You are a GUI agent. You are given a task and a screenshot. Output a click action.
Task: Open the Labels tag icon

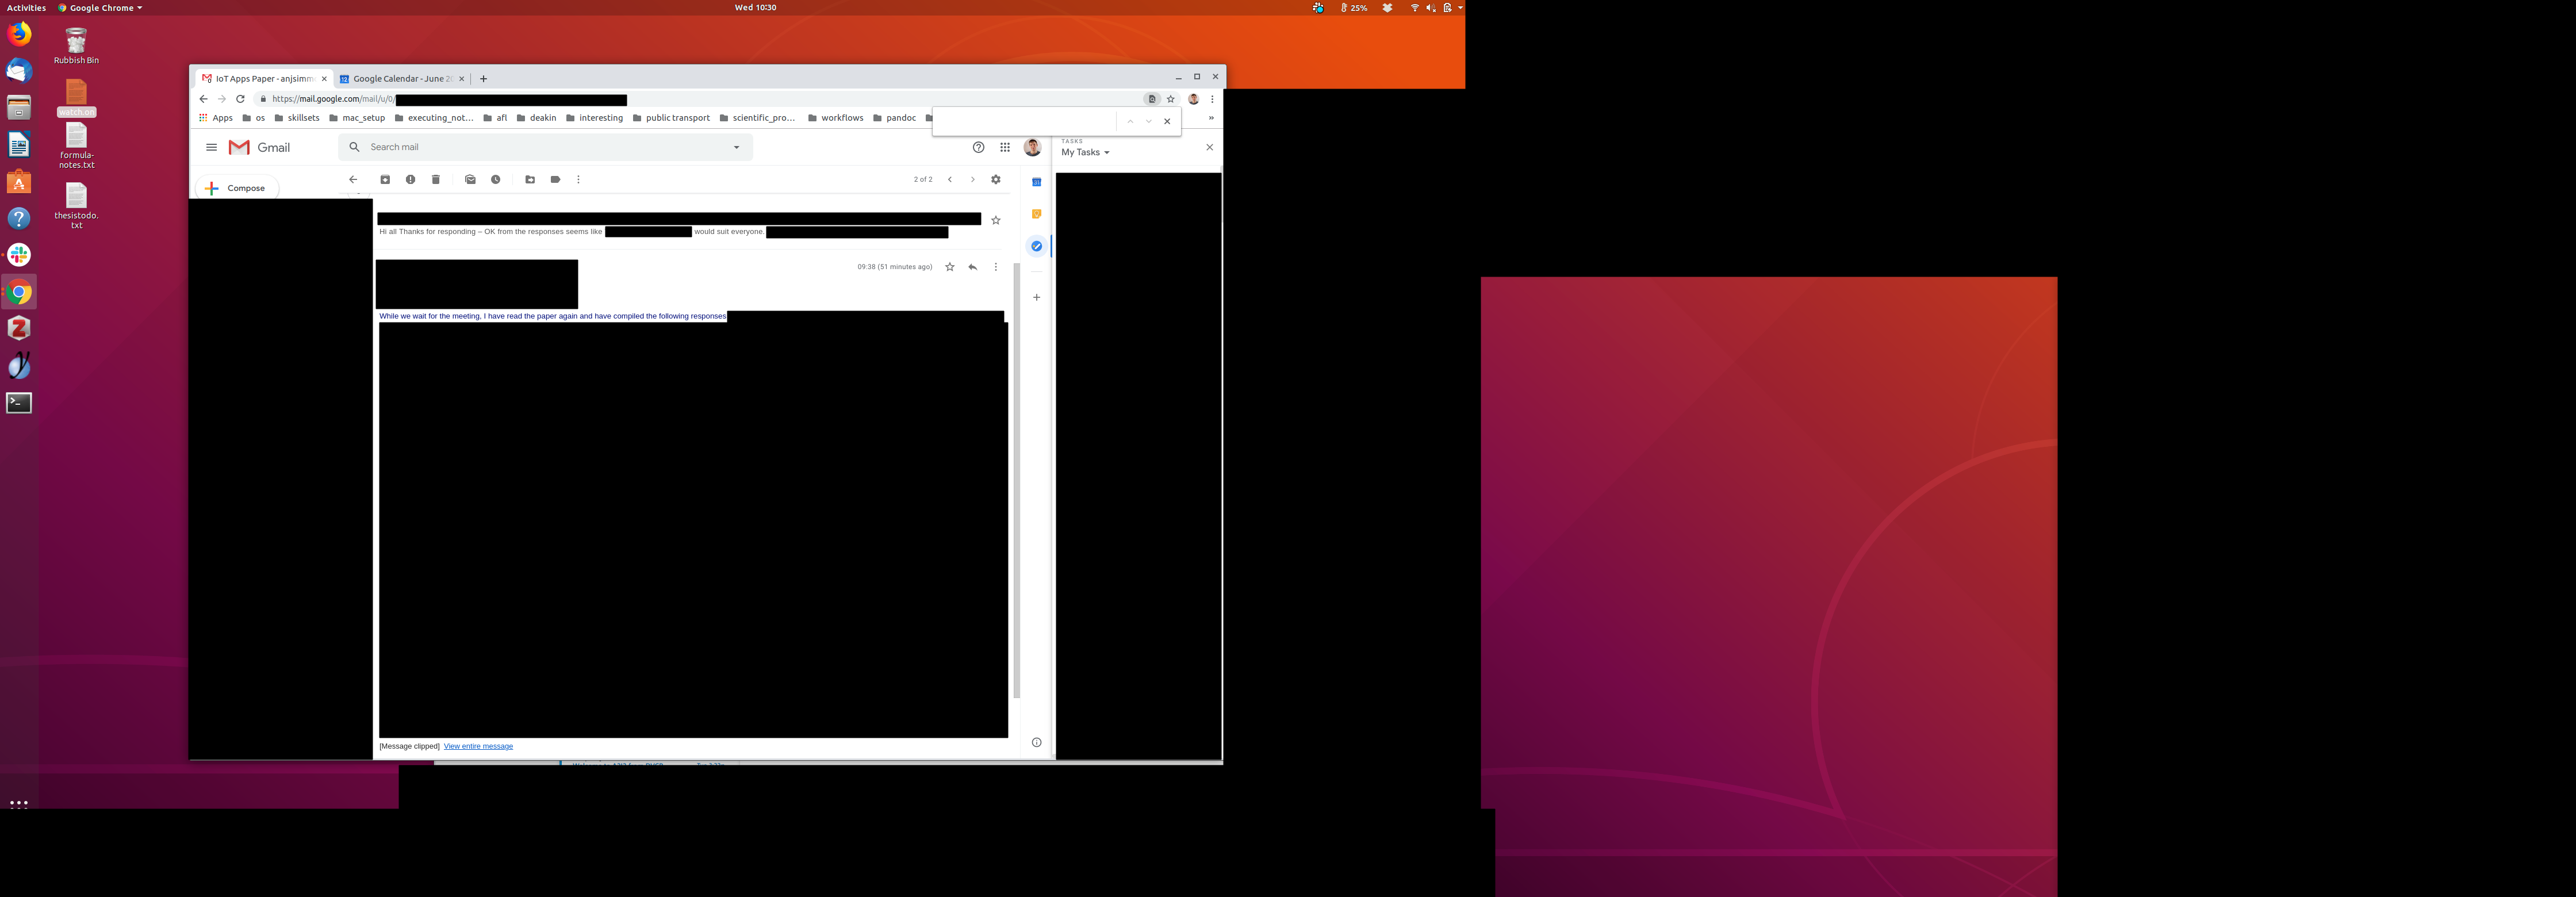555,180
